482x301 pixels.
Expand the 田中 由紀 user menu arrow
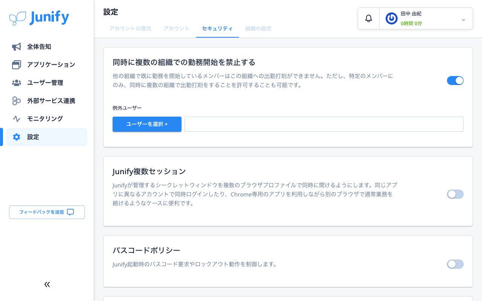[464, 20]
